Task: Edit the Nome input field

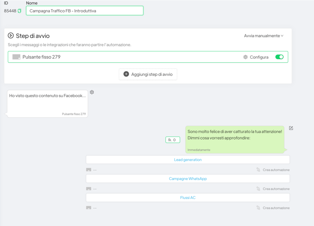Action: [85, 11]
